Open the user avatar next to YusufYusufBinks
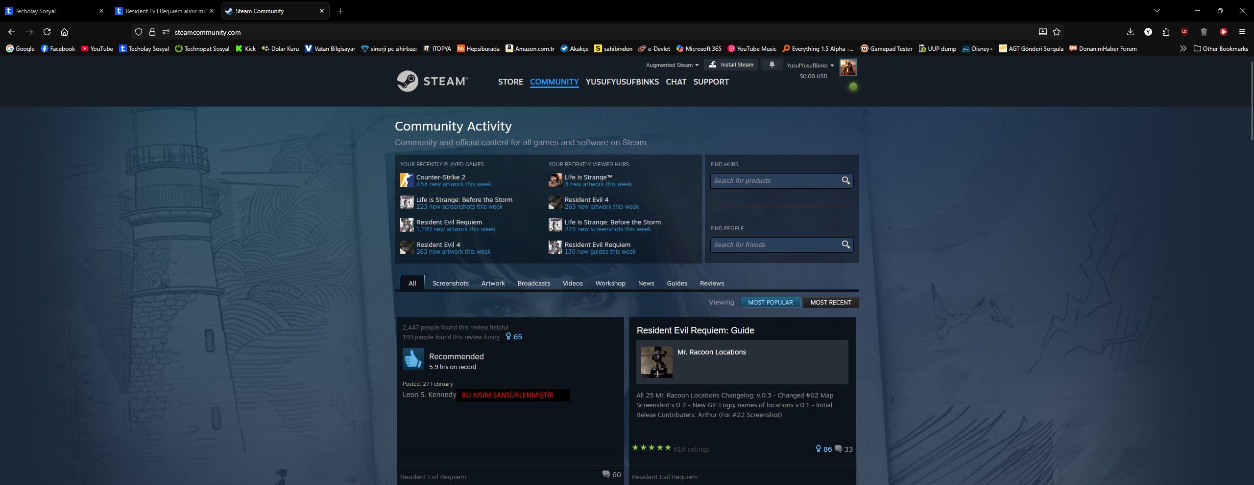This screenshot has width=1254, height=485. click(848, 67)
